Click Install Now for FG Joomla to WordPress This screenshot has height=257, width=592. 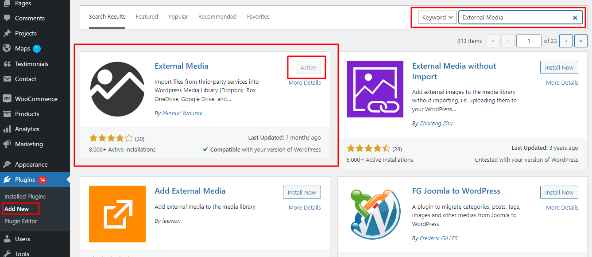coord(559,192)
